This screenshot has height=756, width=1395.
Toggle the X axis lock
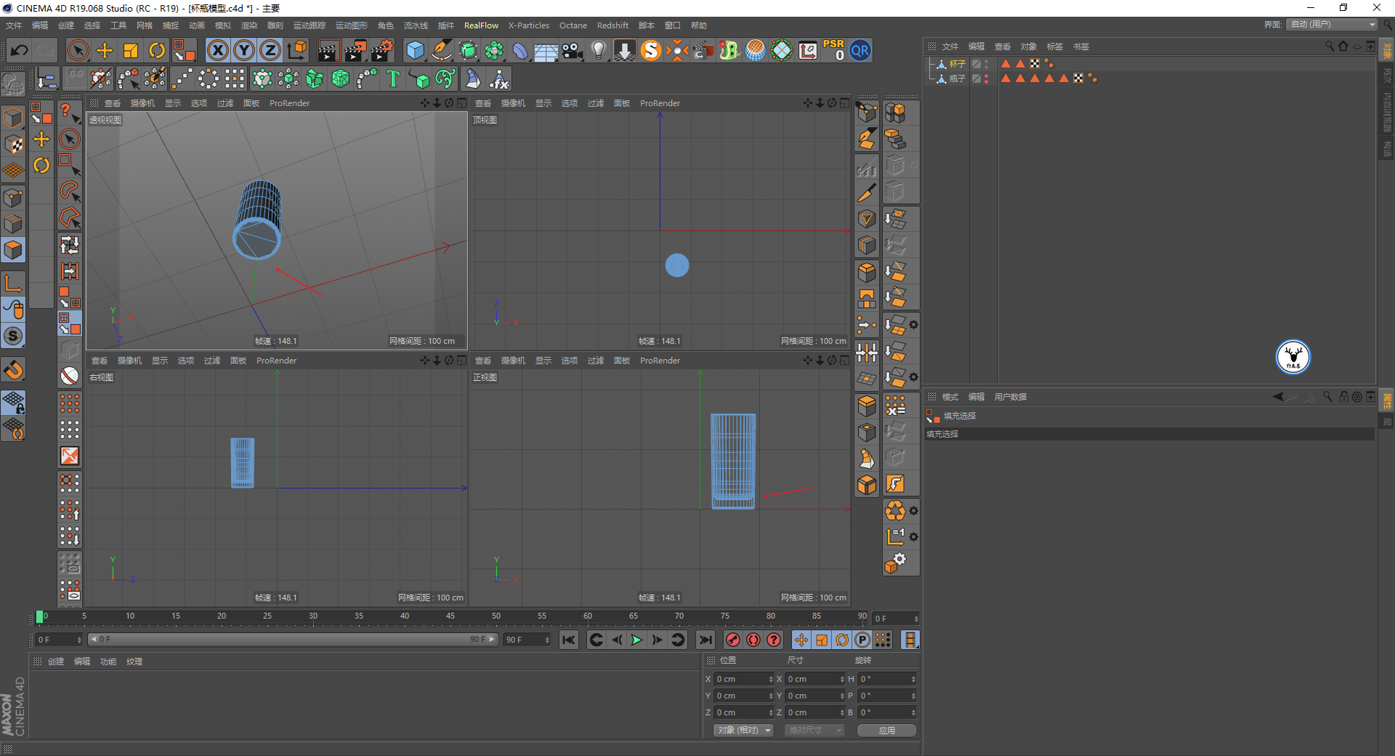point(217,51)
